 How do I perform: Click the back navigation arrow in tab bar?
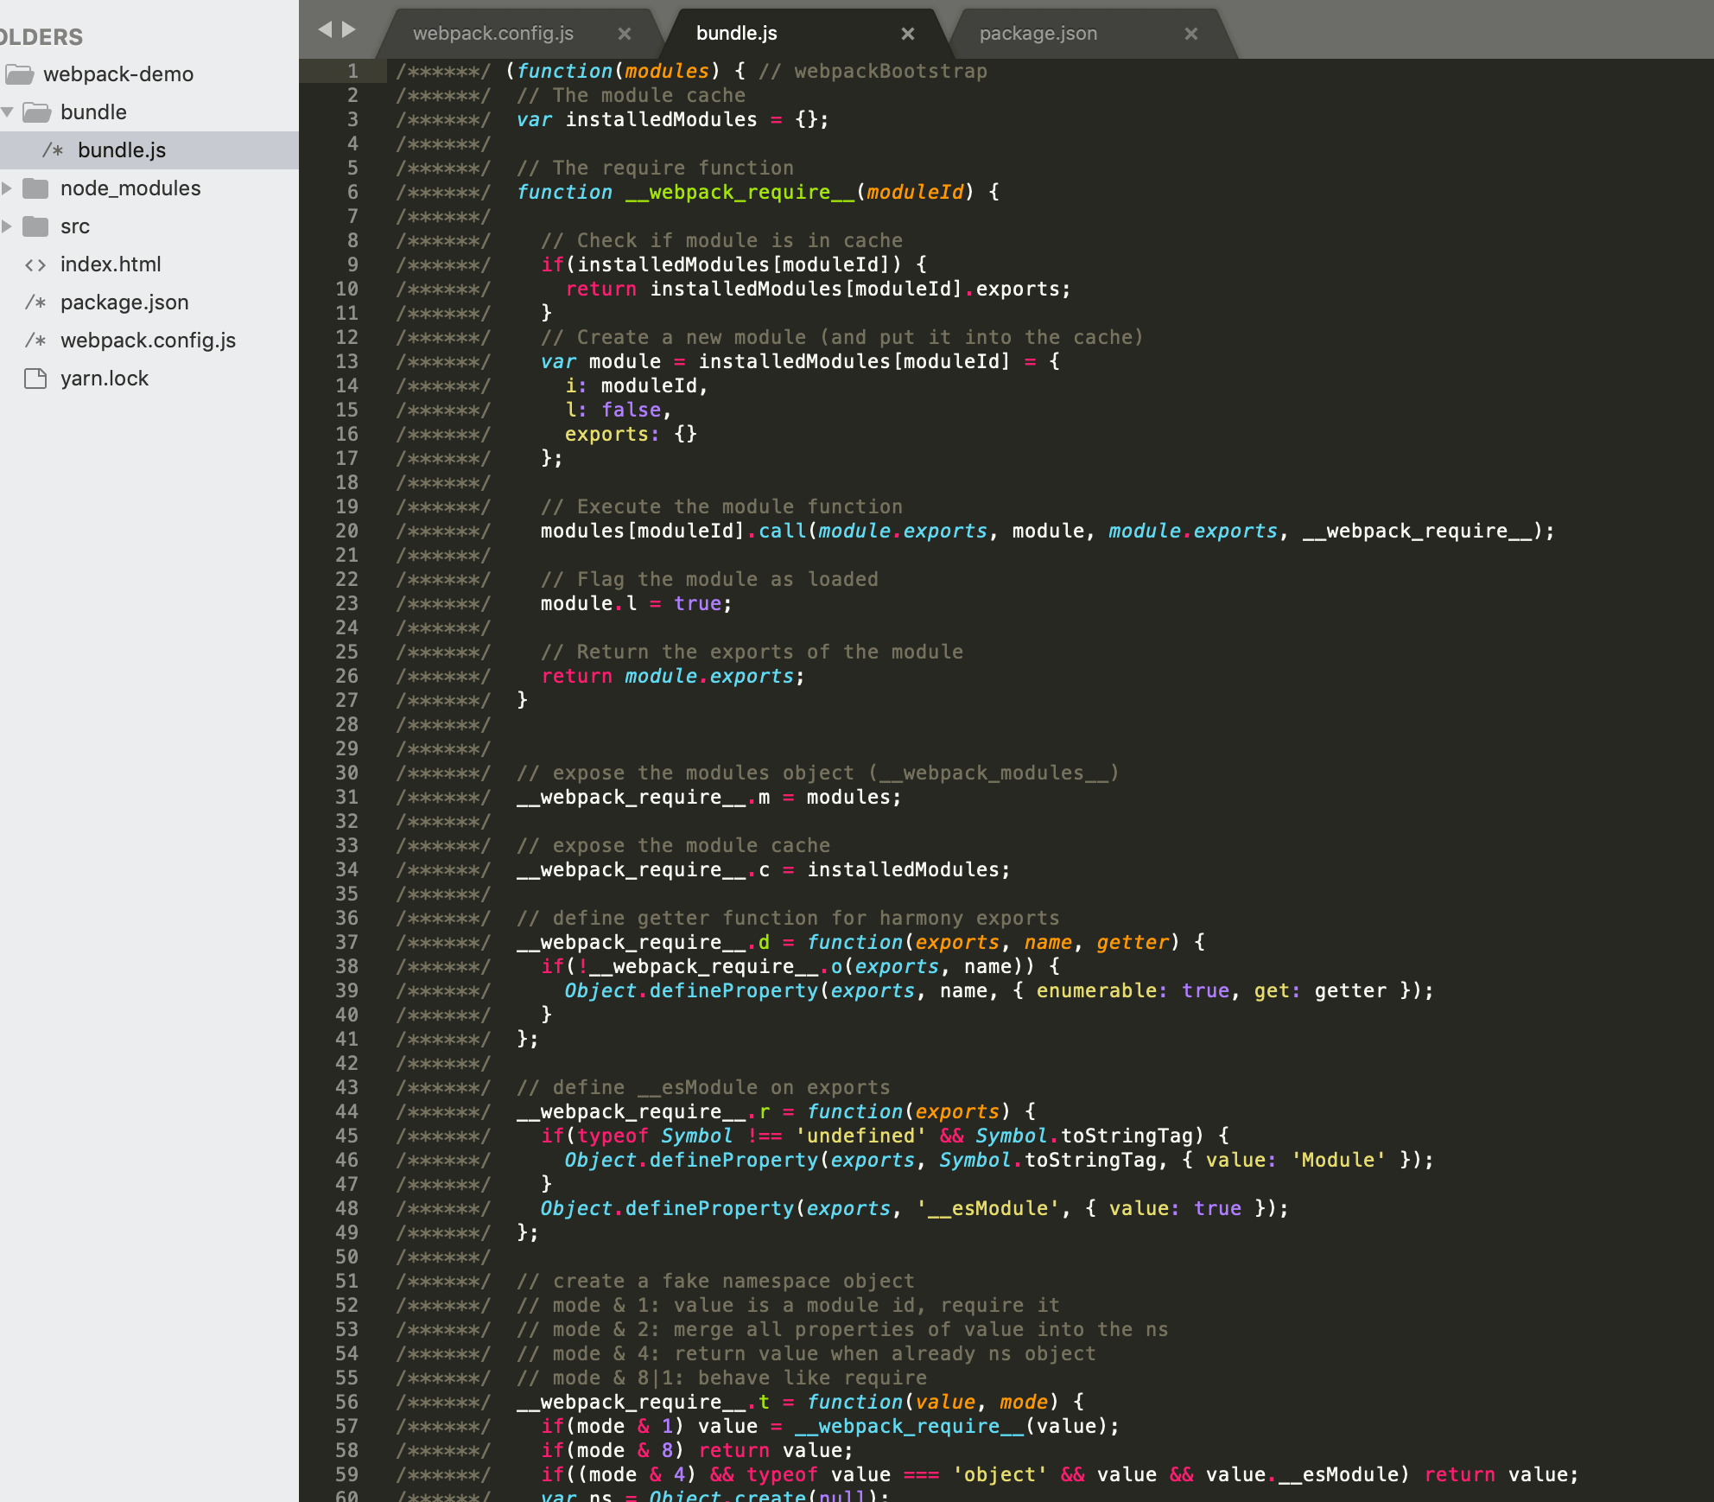(x=325, y=29)
